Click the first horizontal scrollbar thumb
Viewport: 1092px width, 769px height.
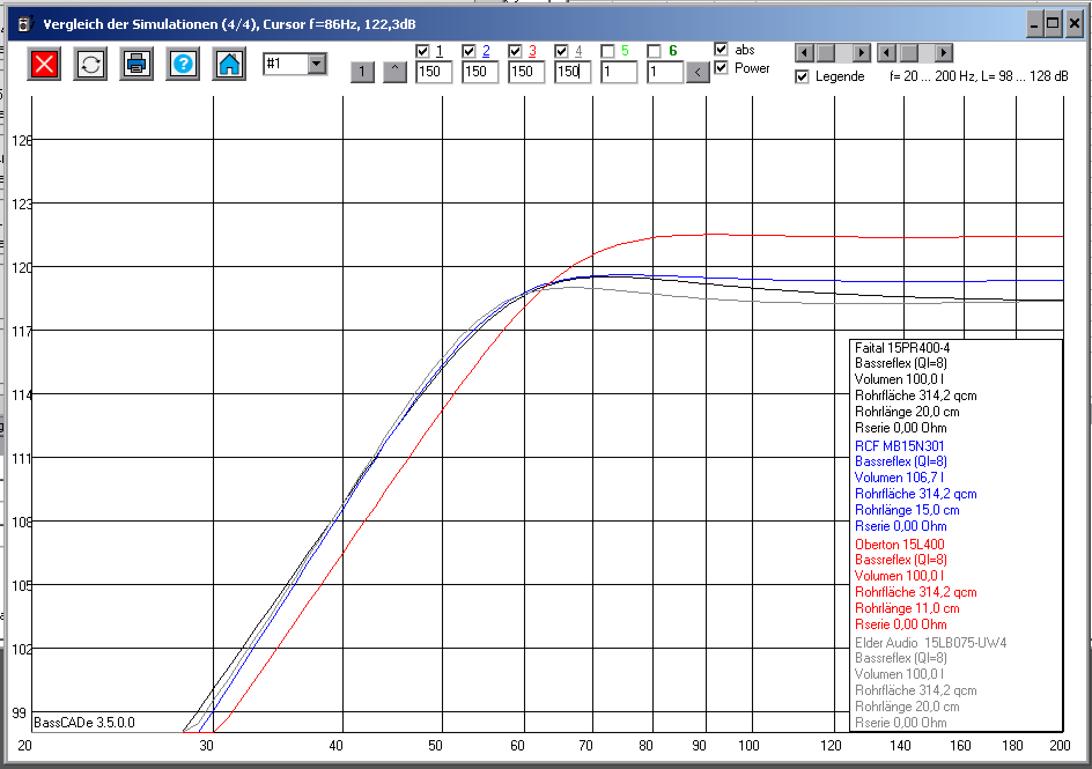pyautogui.click(x=825, y=53)
